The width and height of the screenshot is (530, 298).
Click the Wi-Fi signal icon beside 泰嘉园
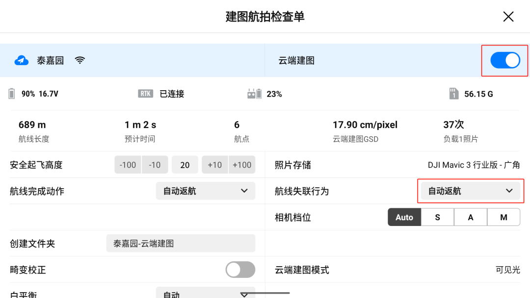tap(80, 60)
